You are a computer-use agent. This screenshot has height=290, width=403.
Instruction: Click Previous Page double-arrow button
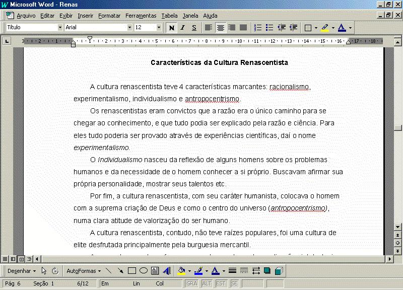[397, 235]
